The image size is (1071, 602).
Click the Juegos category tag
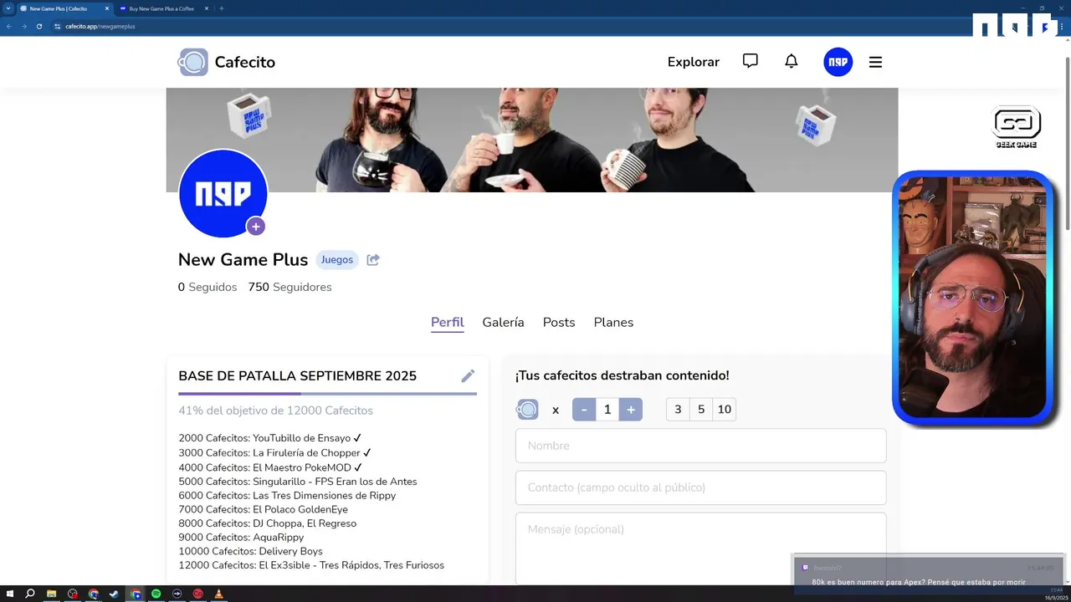[337, 260]
